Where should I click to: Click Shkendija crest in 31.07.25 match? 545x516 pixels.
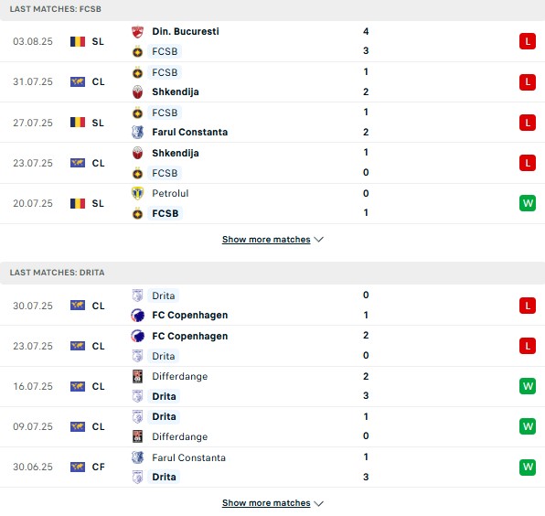[138, 92]
